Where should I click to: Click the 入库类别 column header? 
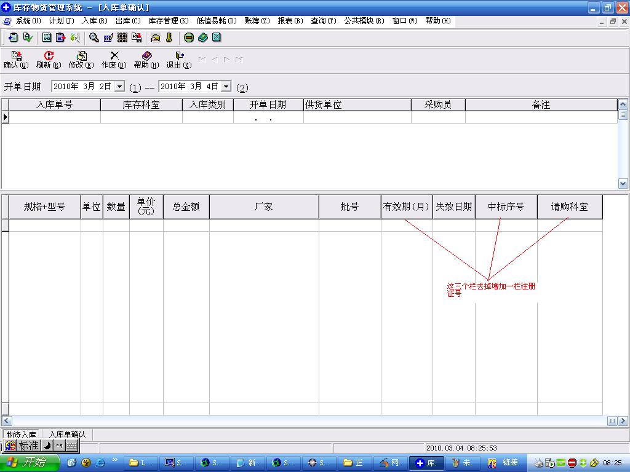(x=208, y=104)
